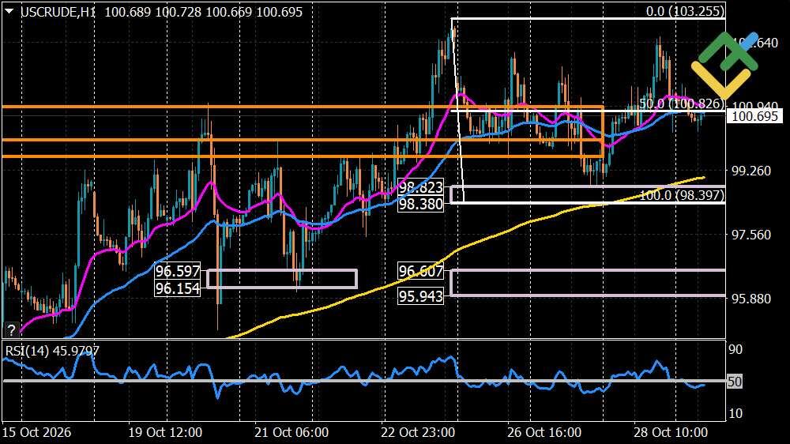Click the 19 Oct 12:00 time label

165,432
